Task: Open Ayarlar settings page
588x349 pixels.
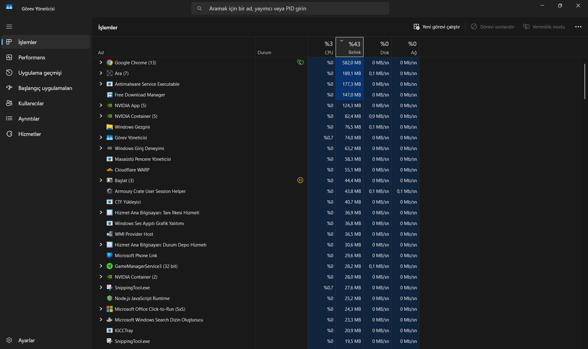Action: [x=46, y=340]
